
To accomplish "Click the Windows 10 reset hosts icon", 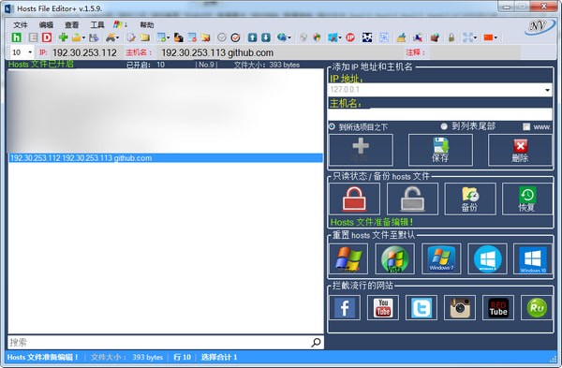I will pyautogui.click(x=533, y=258).
